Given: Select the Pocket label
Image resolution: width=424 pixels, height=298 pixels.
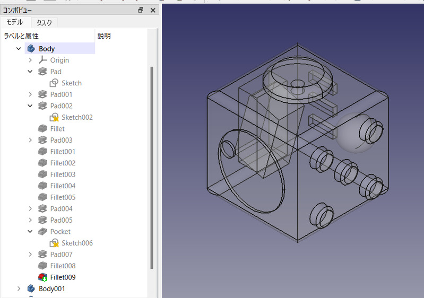Looking at the screenshot, I should [60, 232].
